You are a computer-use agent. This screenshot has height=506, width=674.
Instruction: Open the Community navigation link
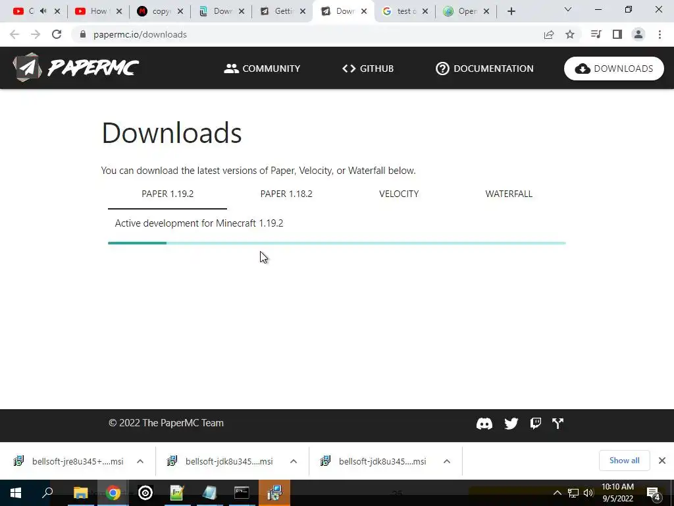point(262,69)
